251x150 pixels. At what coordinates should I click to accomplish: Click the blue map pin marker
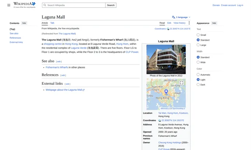click(x=166, y=91)
